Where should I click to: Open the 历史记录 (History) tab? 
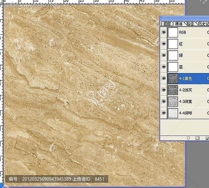point(203,24)
